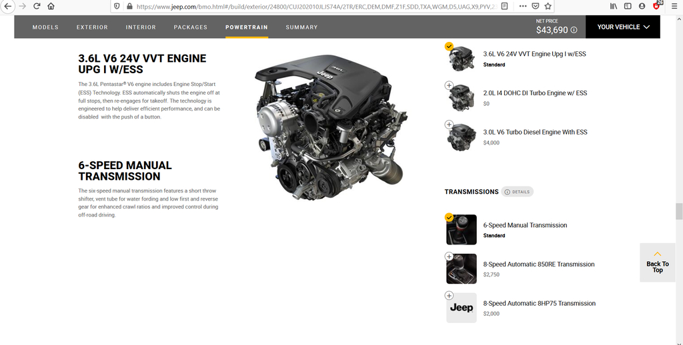Image resolution: width=683 pixels, height=345 pixels.
Task: Click the 3.6L V6 engine thumbnail
Action: (x=462, y=59)
